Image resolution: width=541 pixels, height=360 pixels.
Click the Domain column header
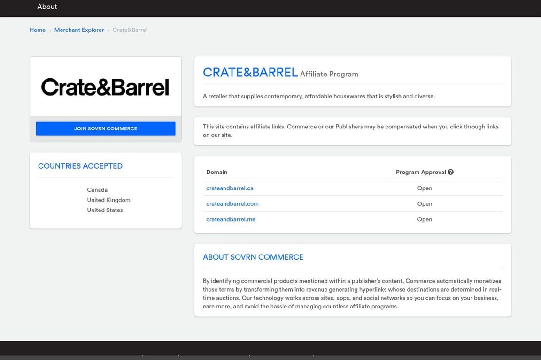point(216,172)
